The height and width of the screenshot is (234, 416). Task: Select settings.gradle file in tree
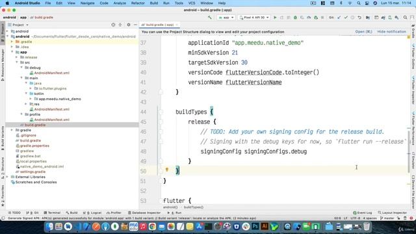(31, 172)
